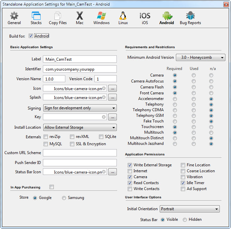Viewport: 231px width, 229px height.
Task: Select Samsung as the store
Action: click(x=64, y=198)
